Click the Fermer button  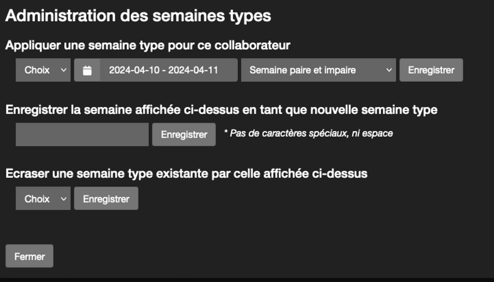point(30,256)
